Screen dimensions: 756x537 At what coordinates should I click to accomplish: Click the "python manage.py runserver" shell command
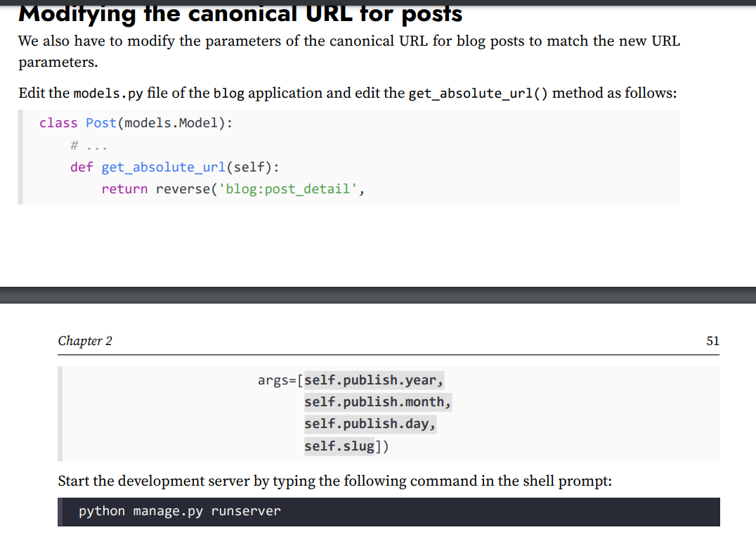pyautogui.click(x=179, y=511)
